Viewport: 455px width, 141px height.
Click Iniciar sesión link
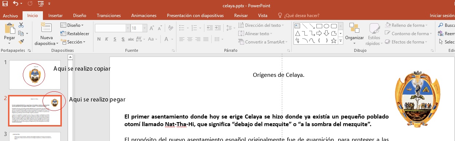(442, 16)
